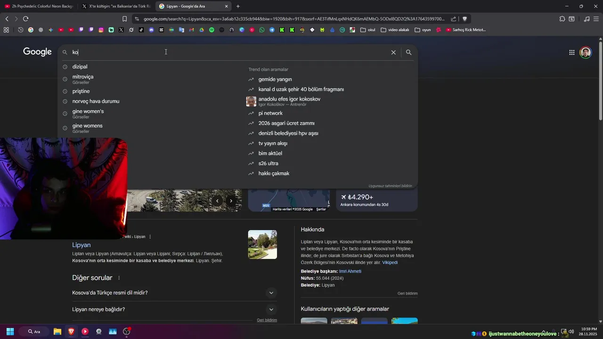The height and width of the screenshot is (339, 603).
Task: Open the Gmail bookmark icon
Action: pos(191,30)
